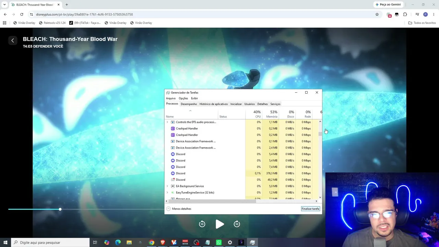Click the Finalizar tarefa button
Viewport: 439px width, 247px height.
(310, 209)
